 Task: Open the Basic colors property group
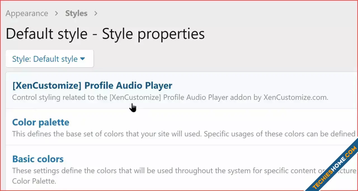pyautogui.click(x=38, y=159)
